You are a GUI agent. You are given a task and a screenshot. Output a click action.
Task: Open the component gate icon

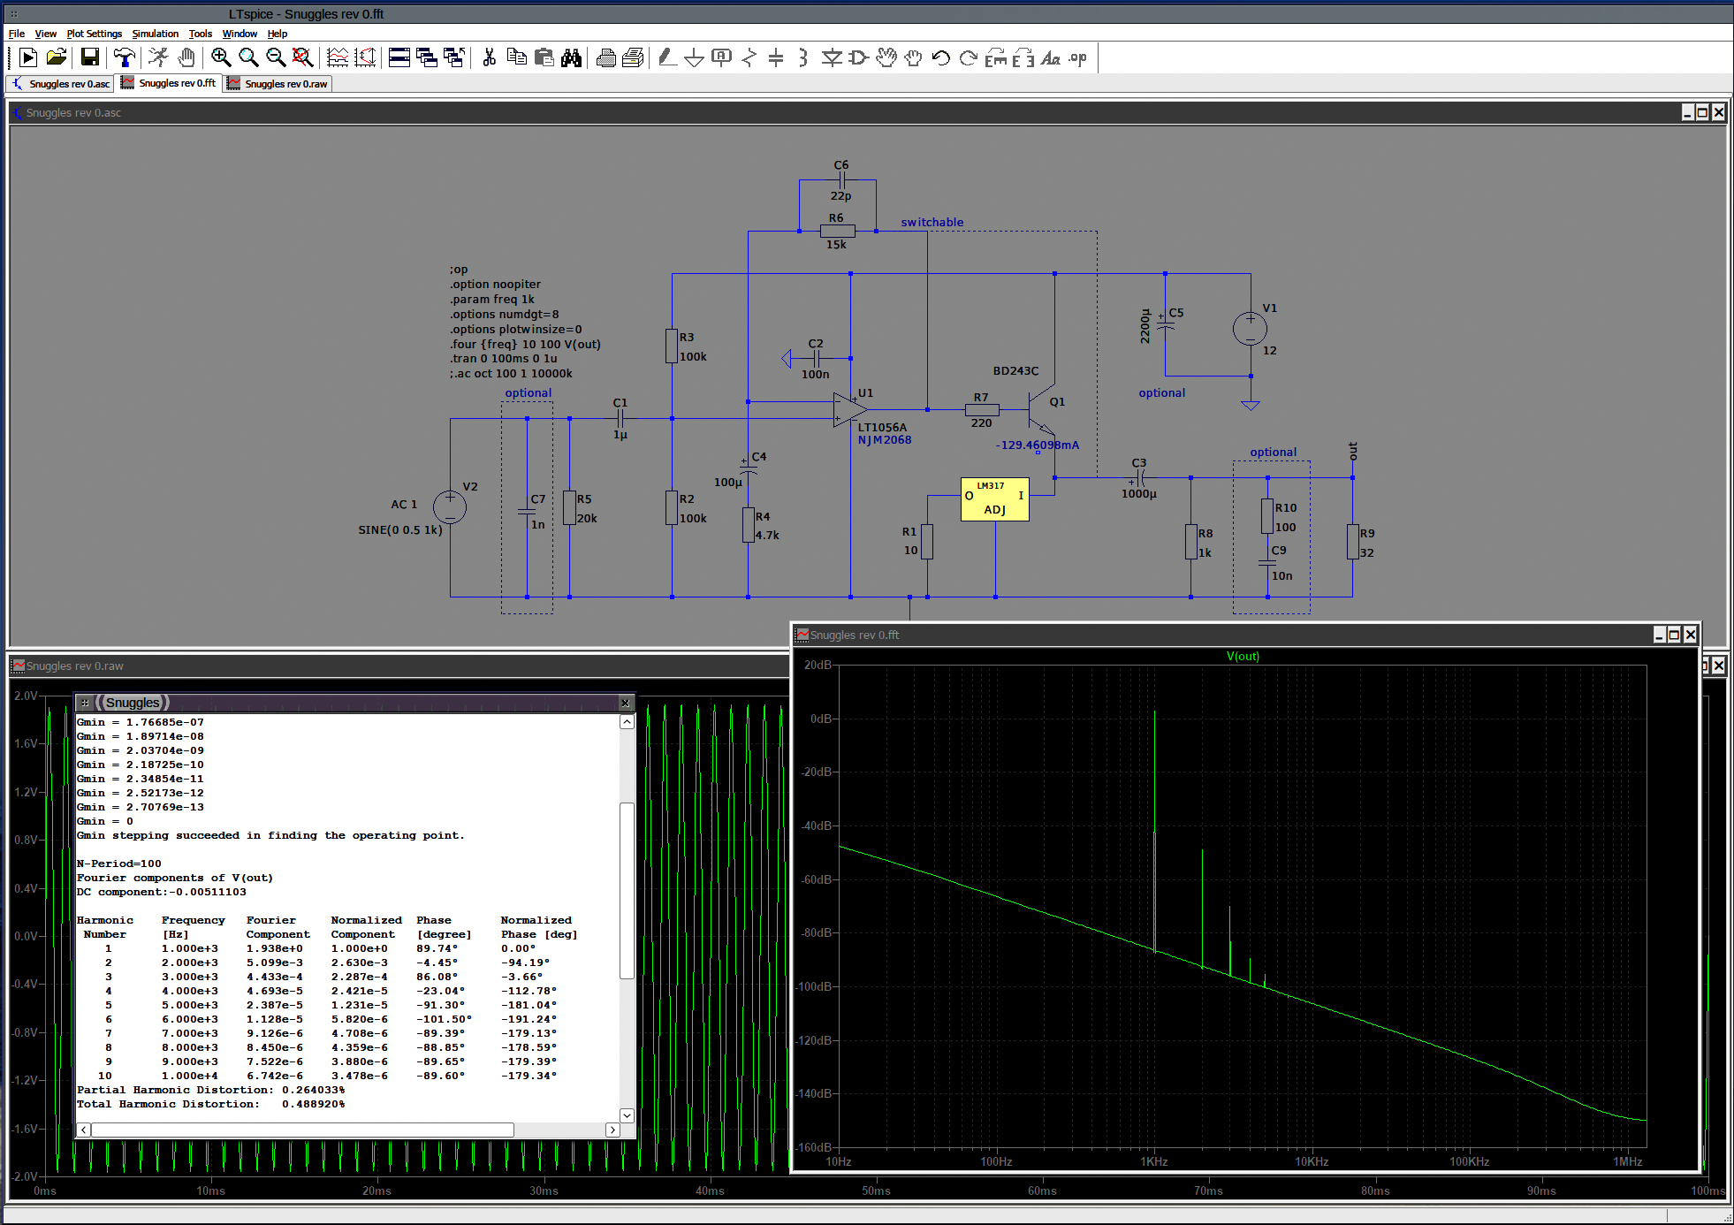click(858, 58)
